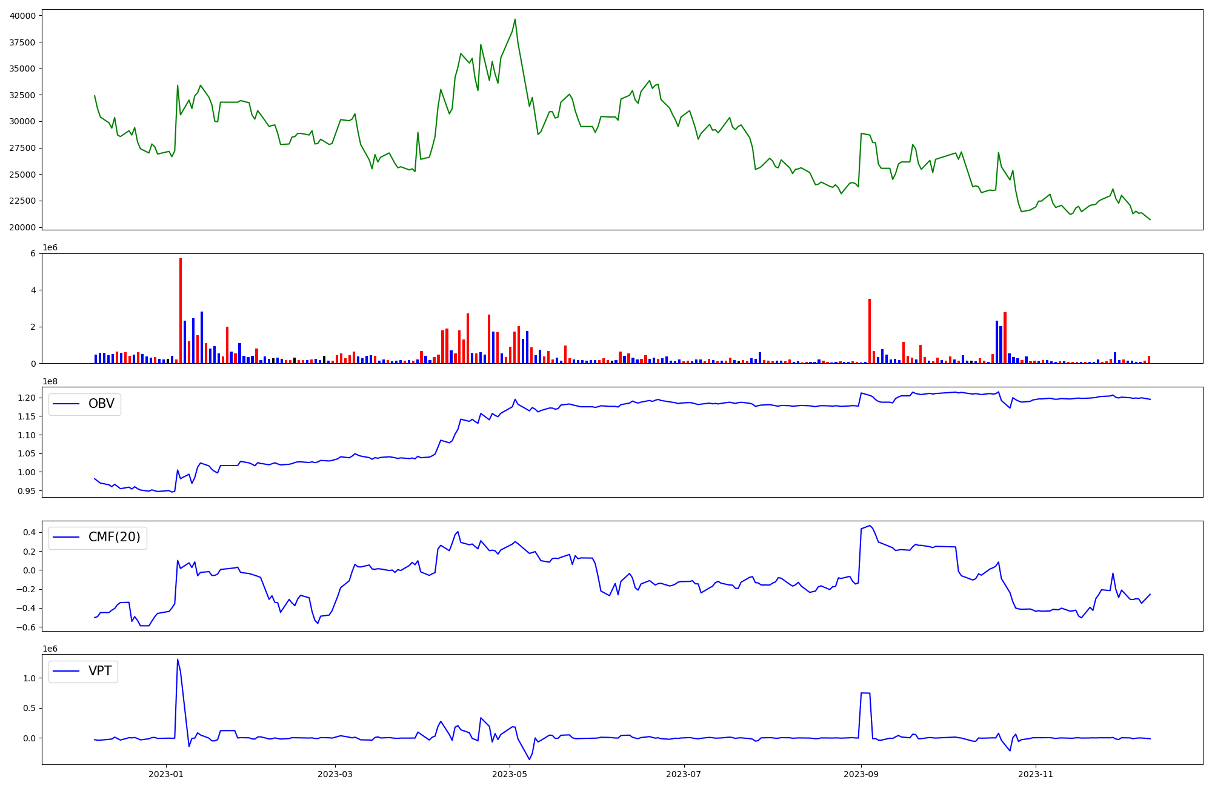Click the 40000 price y-axis label
1212x788 pixels.
(22, 16)
